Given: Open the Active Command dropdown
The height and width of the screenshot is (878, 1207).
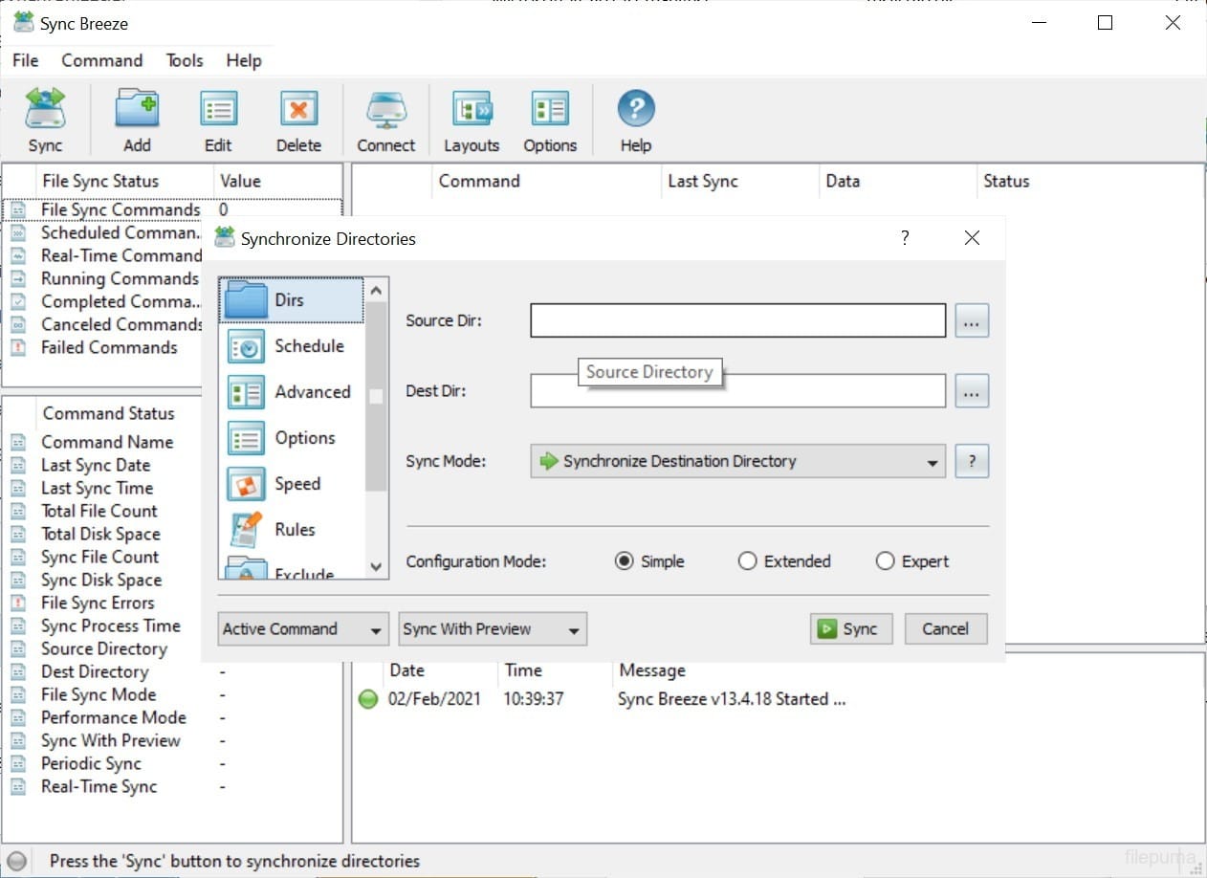Looking at the screenshot, I should [x=302, y=628].
